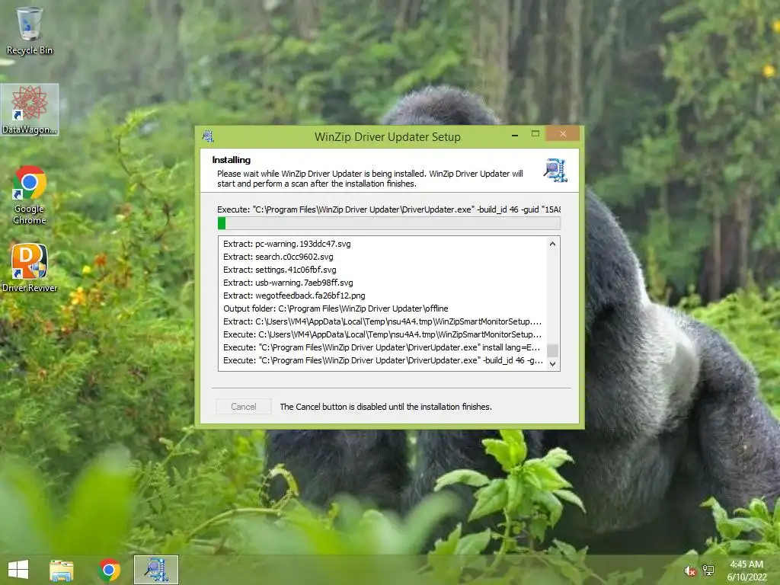Launch Chrome from the taskbar
The height and width of the screenshot is (585, 780).
tap(109, 570)
